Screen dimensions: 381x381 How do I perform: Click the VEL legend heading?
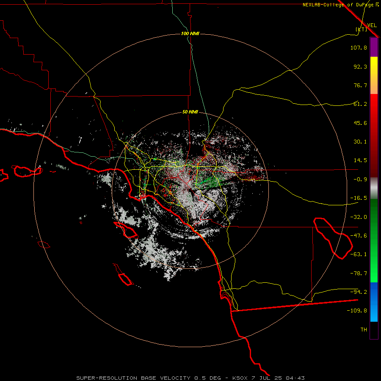pyautogui.click(x=372, y=25)
